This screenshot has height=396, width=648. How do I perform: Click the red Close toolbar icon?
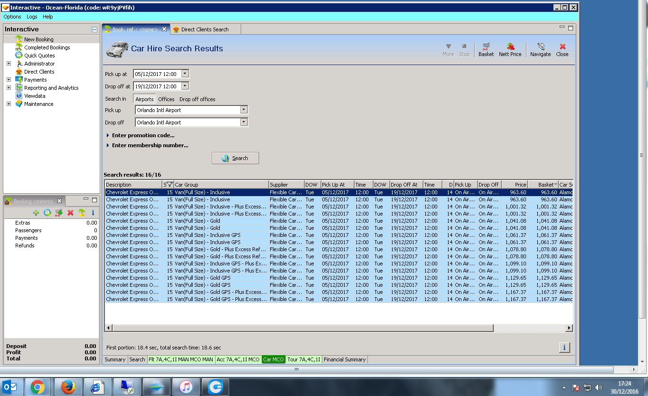click(562, 49)
